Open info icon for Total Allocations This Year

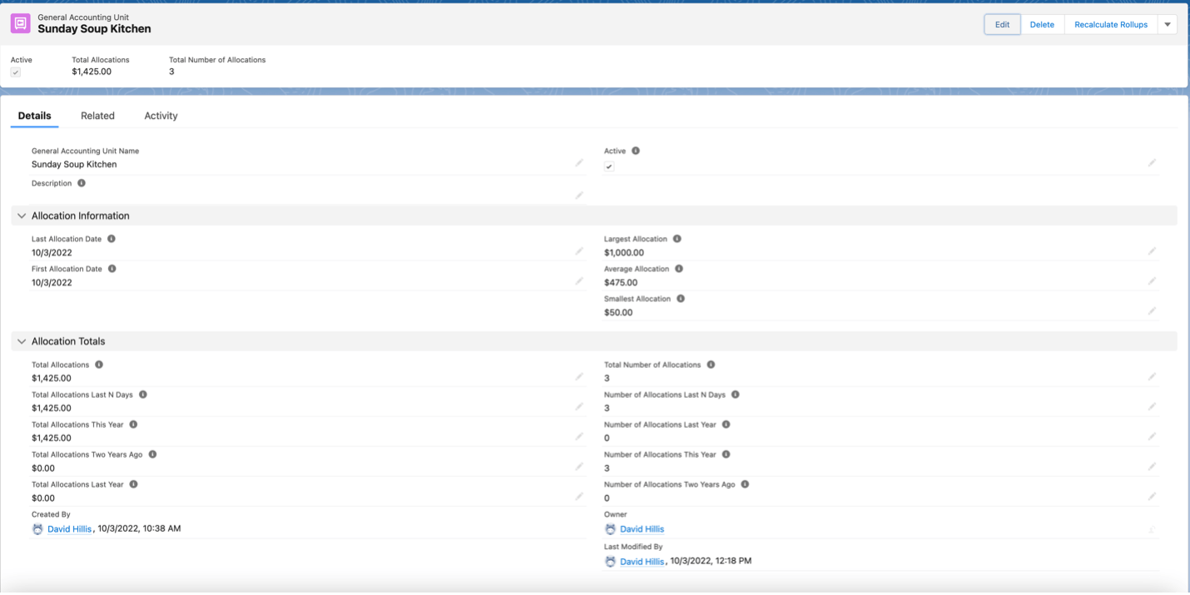coord(133,424)
